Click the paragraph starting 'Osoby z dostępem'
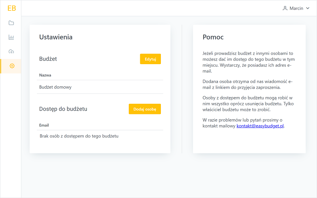This screenshot has height=198, width=317. coord(248,104)
